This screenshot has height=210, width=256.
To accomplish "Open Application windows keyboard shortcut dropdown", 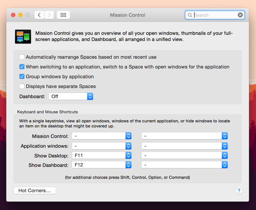I will coord(101,146).
